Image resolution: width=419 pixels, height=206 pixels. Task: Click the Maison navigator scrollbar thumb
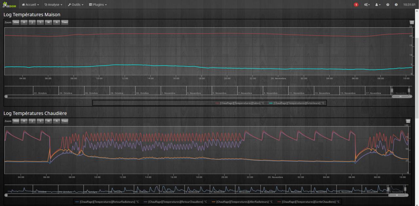coord(400,96)
